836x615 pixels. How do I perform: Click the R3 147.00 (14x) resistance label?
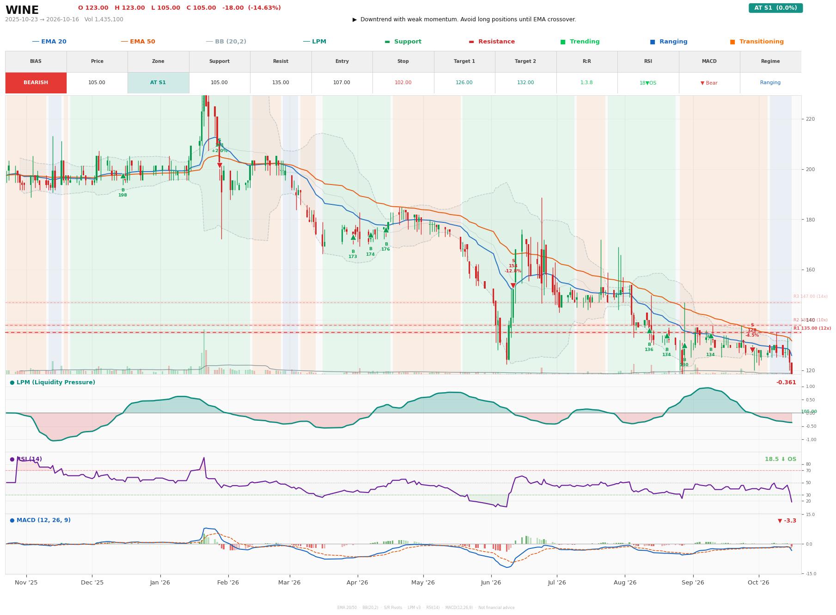[811, 296]
